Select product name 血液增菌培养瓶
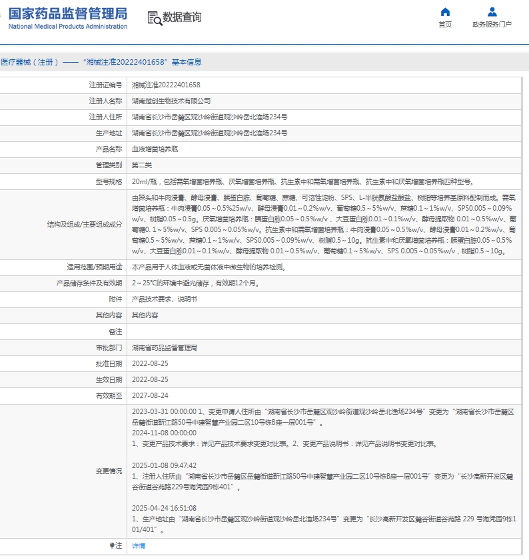Image resolution: width=529 pixels, height=560 pixels. click(155, 149)
